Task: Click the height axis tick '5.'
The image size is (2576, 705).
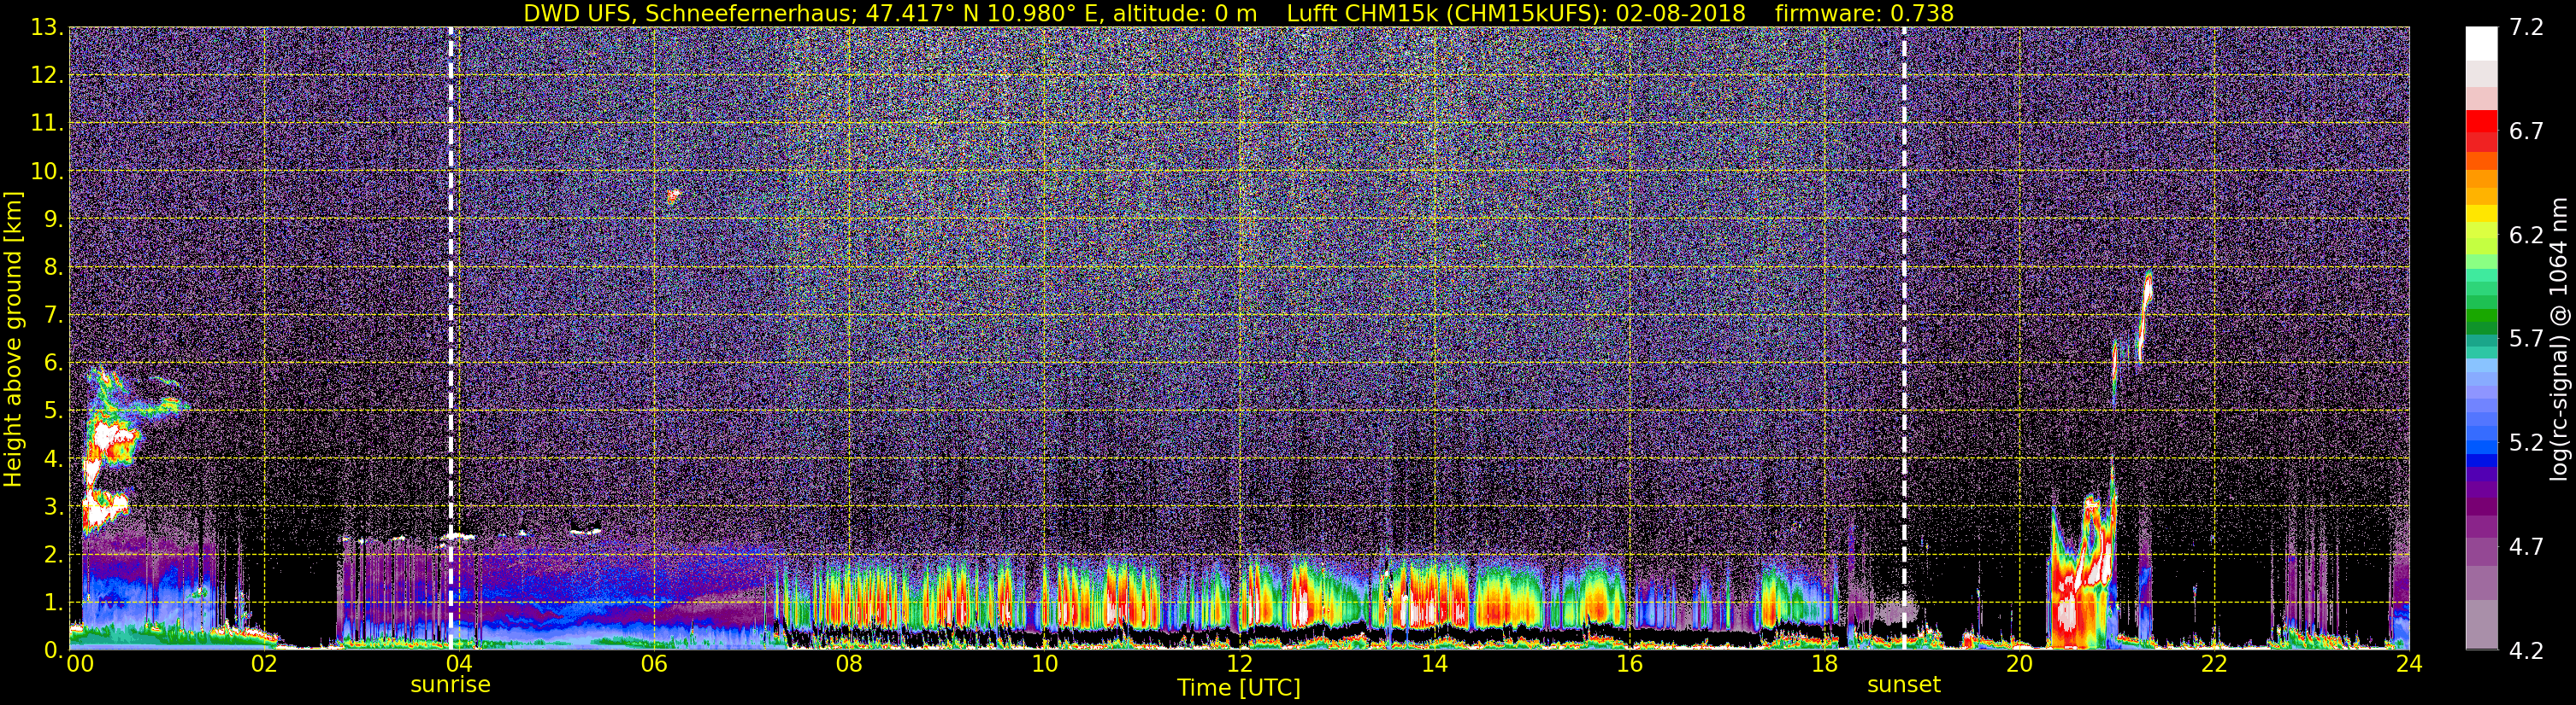Action: pos(54,411)
